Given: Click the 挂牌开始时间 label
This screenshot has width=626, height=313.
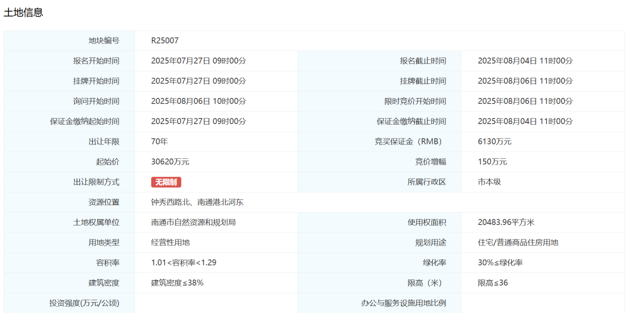Looking at the screenshot, I should [96, 81].
